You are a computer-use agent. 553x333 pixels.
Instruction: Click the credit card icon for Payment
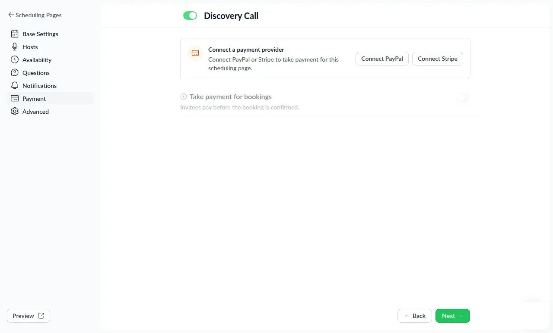(x=15, y=98)
